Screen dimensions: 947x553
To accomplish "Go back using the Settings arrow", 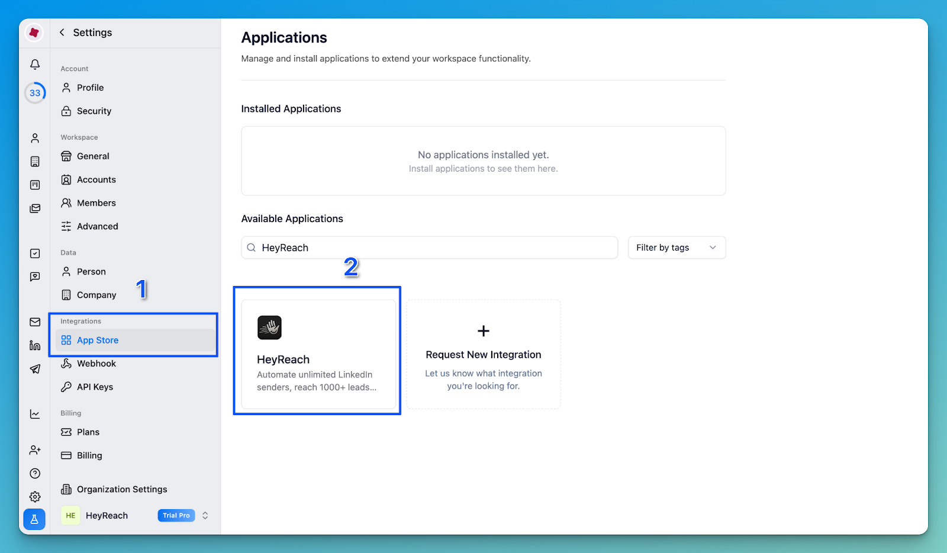I will click(62, 33).
